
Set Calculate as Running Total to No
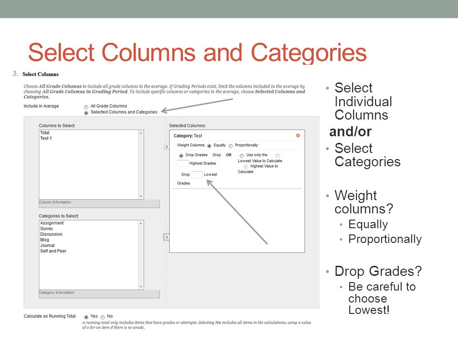pyautogui.click(x=103, y=317)
